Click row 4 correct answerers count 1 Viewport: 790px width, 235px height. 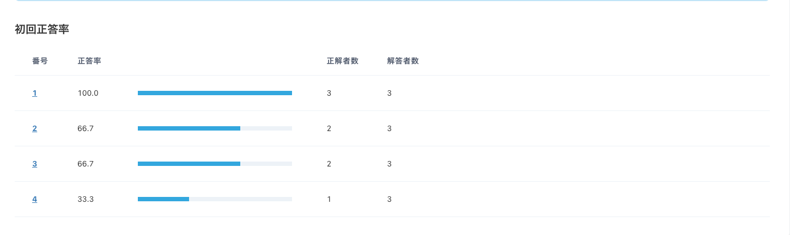329,199
